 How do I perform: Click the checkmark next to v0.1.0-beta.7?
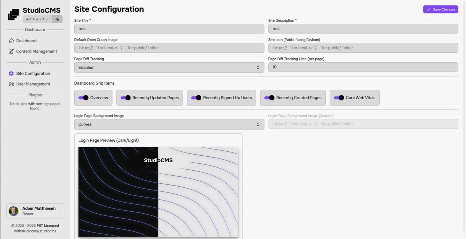(x=47, y=19)
